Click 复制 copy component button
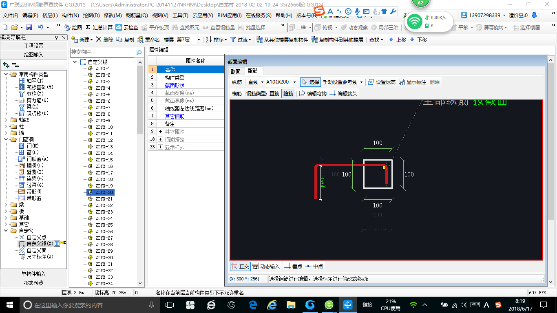557x313 pixels. [125, 40]
